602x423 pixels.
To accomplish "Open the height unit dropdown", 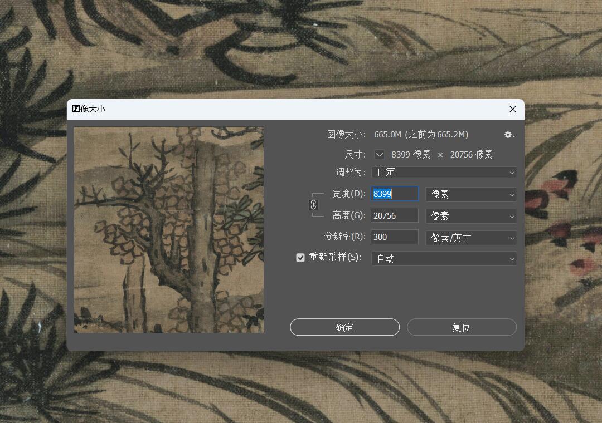I will tap(471, 217).
